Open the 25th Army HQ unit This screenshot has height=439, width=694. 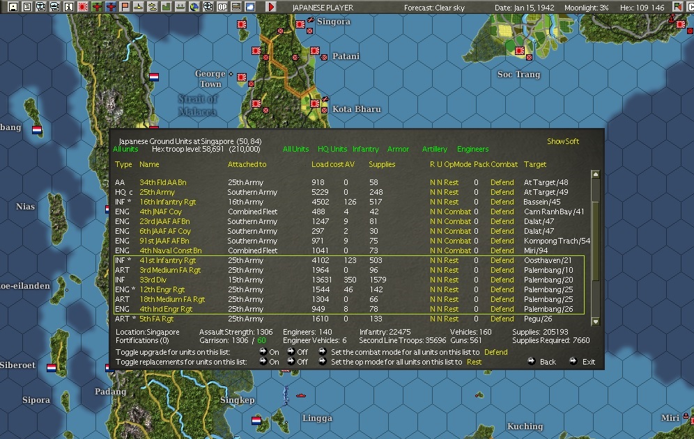click(x=157, y=192)
